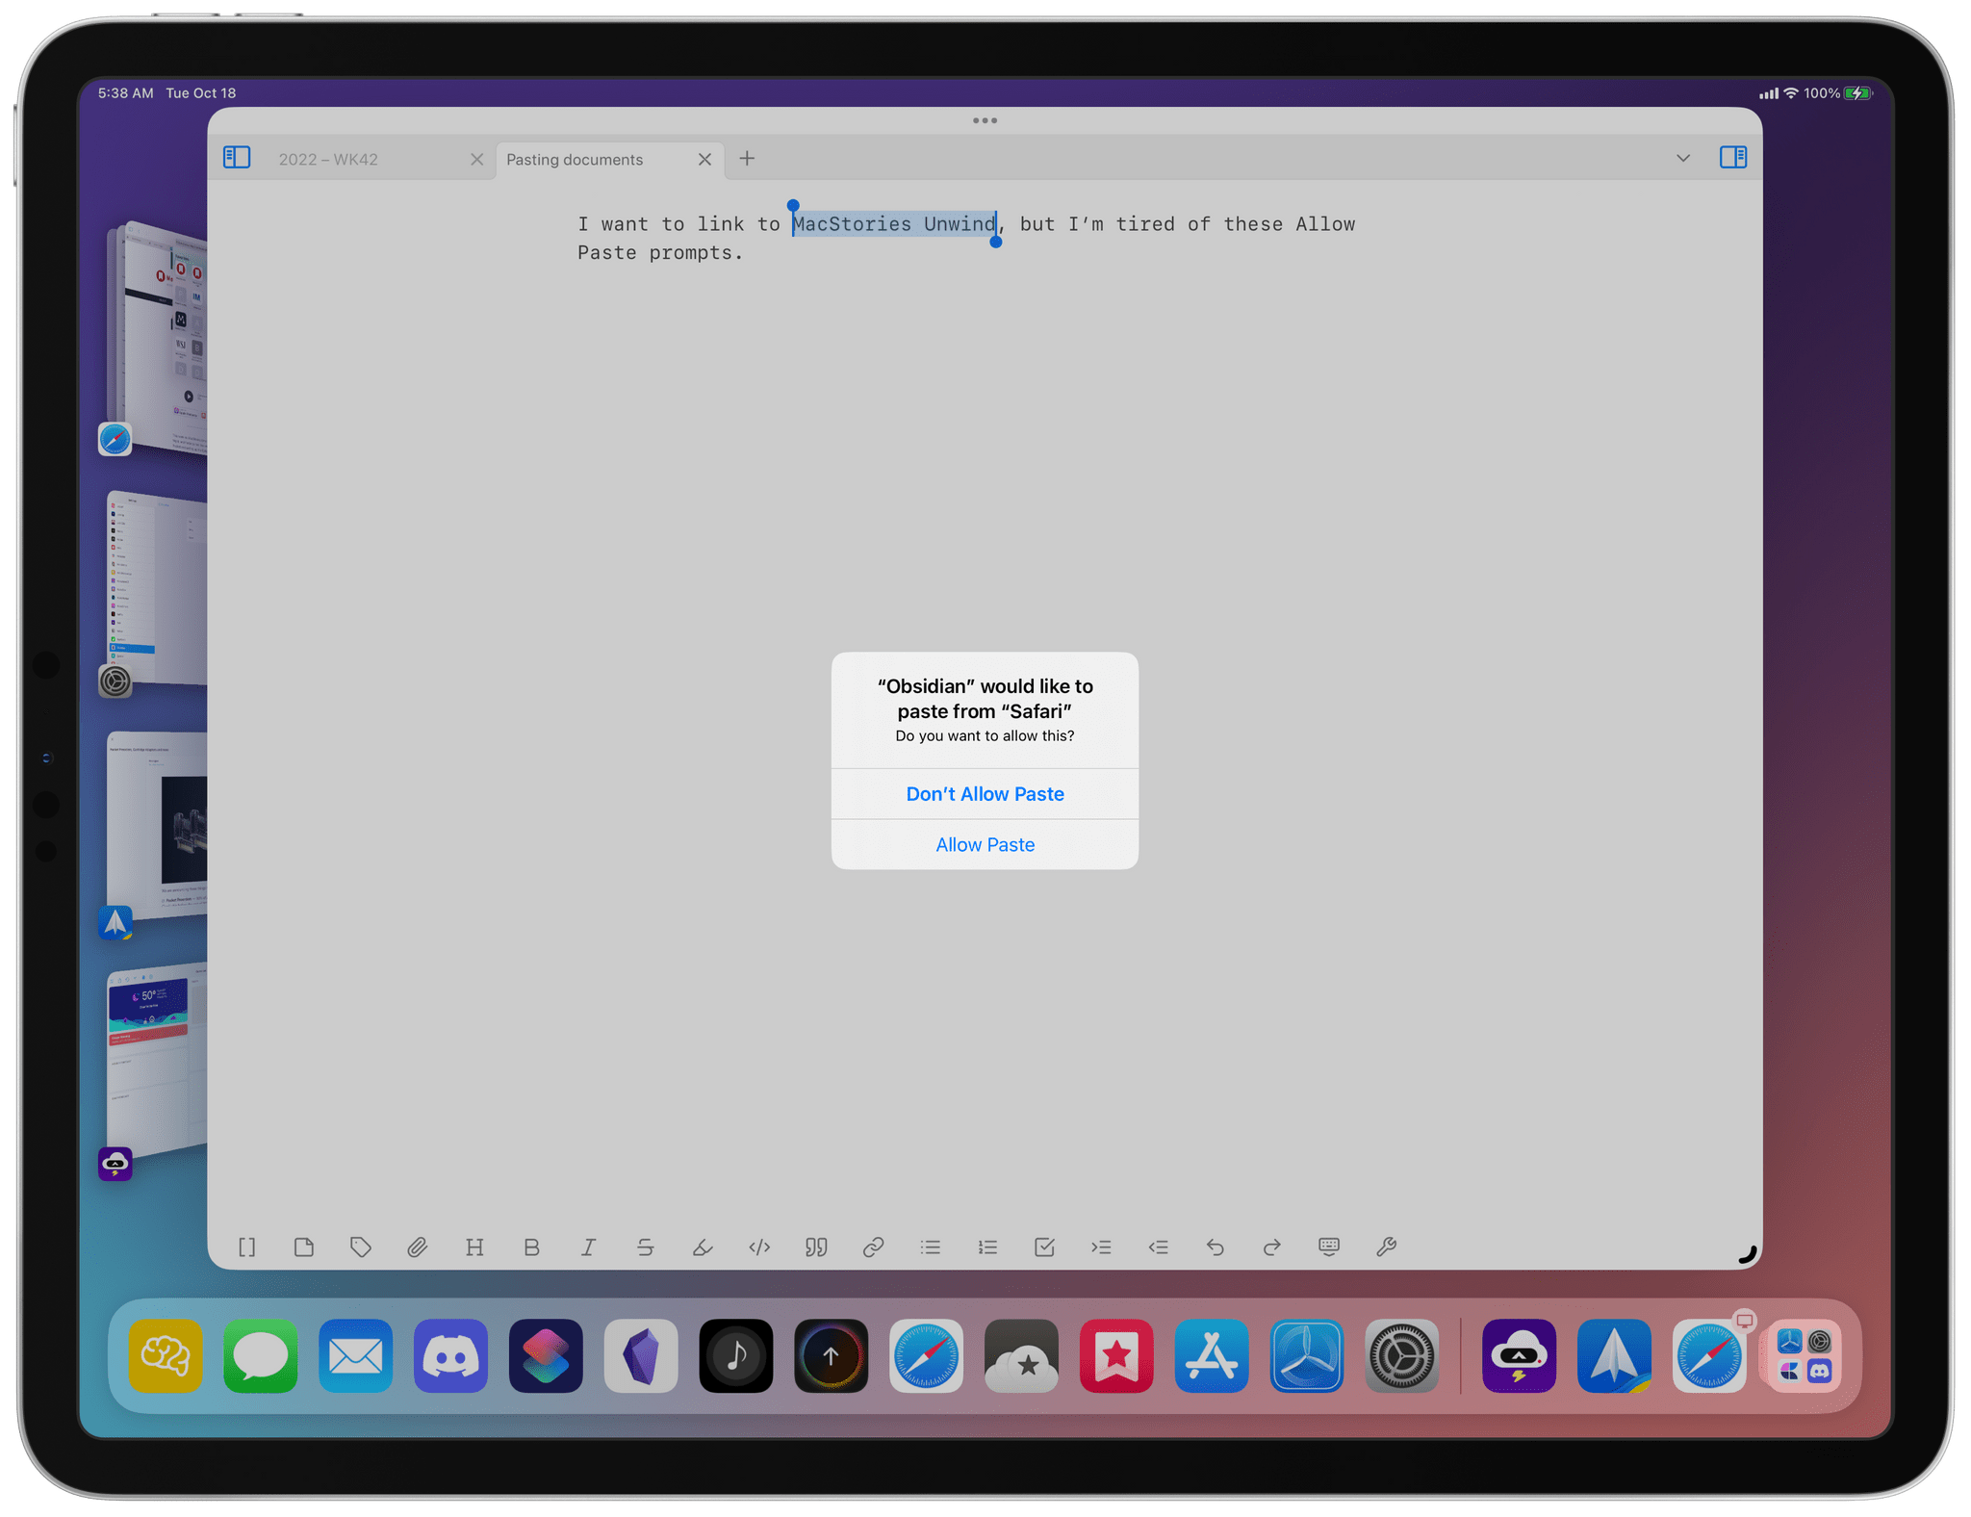
Task: Tap the embed file icon in toolbar
Action: (304, 1247)
